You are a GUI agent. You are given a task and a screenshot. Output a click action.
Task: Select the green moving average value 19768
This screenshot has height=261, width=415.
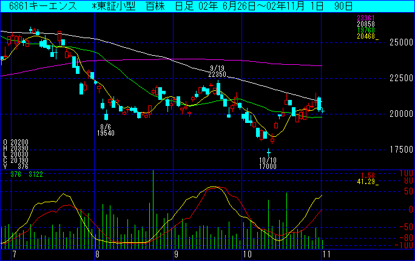pyautogui.click(x=366, y=30)
